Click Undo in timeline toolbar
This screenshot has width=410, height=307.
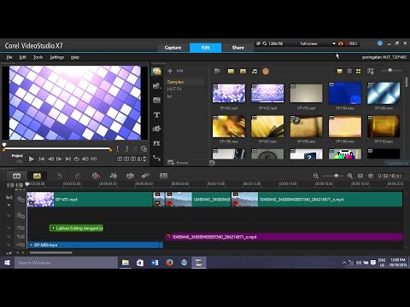[59, 176]
